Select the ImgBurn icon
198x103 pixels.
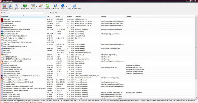pos(2,55)
